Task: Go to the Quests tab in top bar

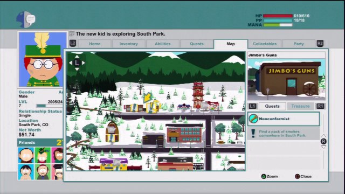Action: (196, 44)
